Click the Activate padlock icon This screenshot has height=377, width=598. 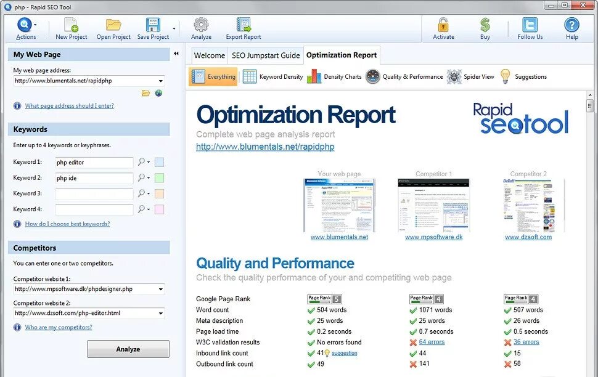click(443, 25)
